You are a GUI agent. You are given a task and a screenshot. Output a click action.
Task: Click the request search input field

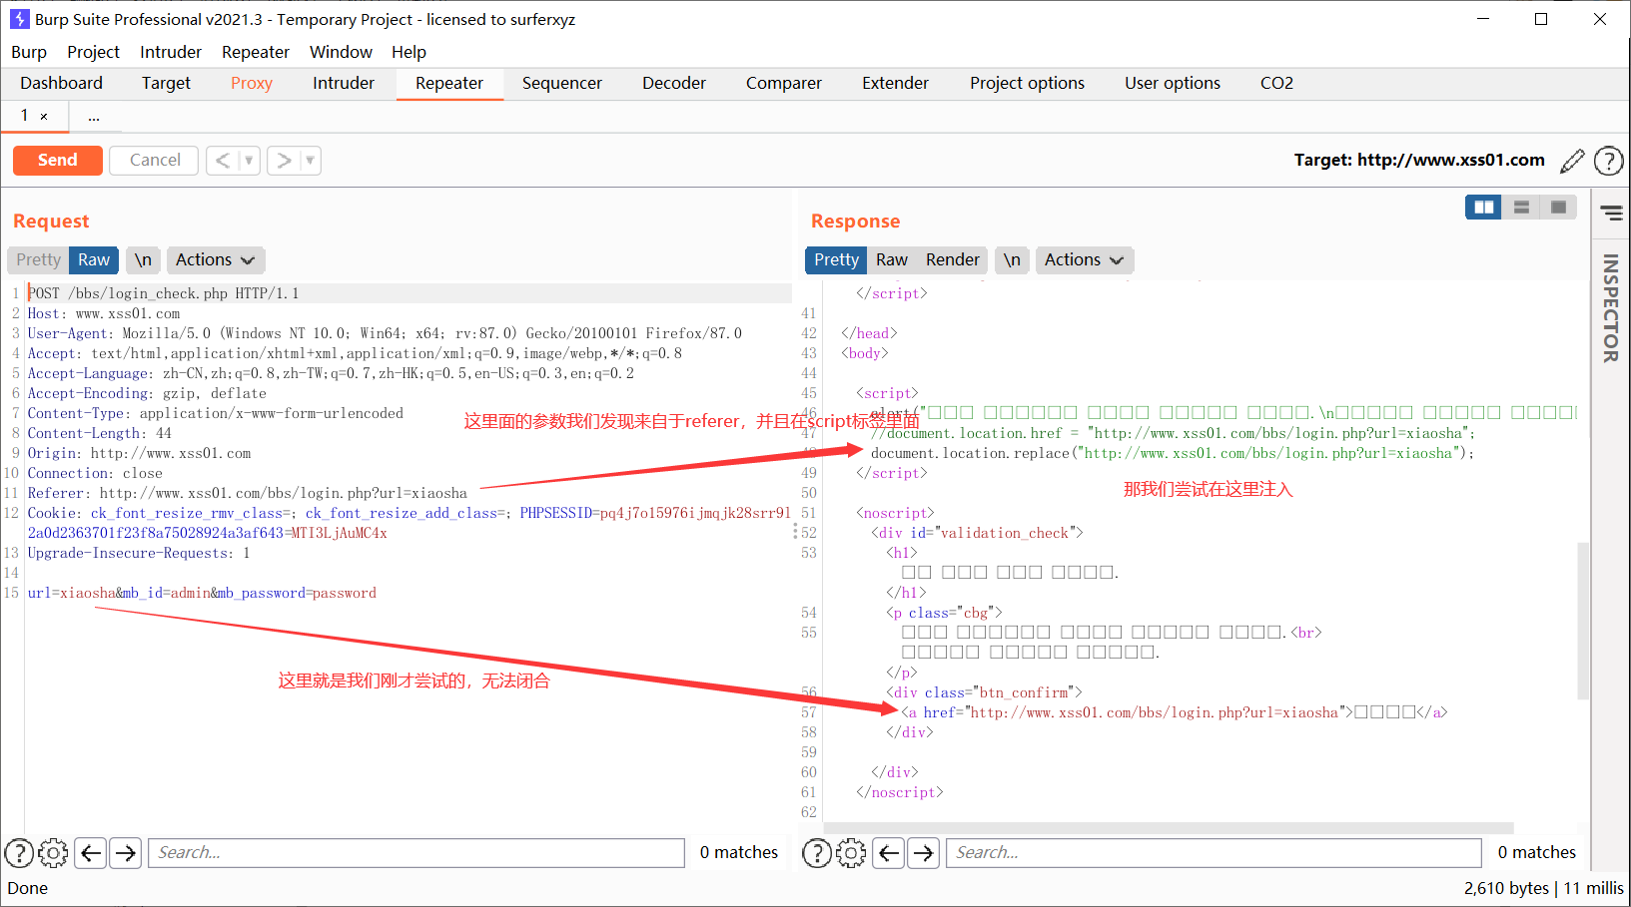(x=416, y=853)
